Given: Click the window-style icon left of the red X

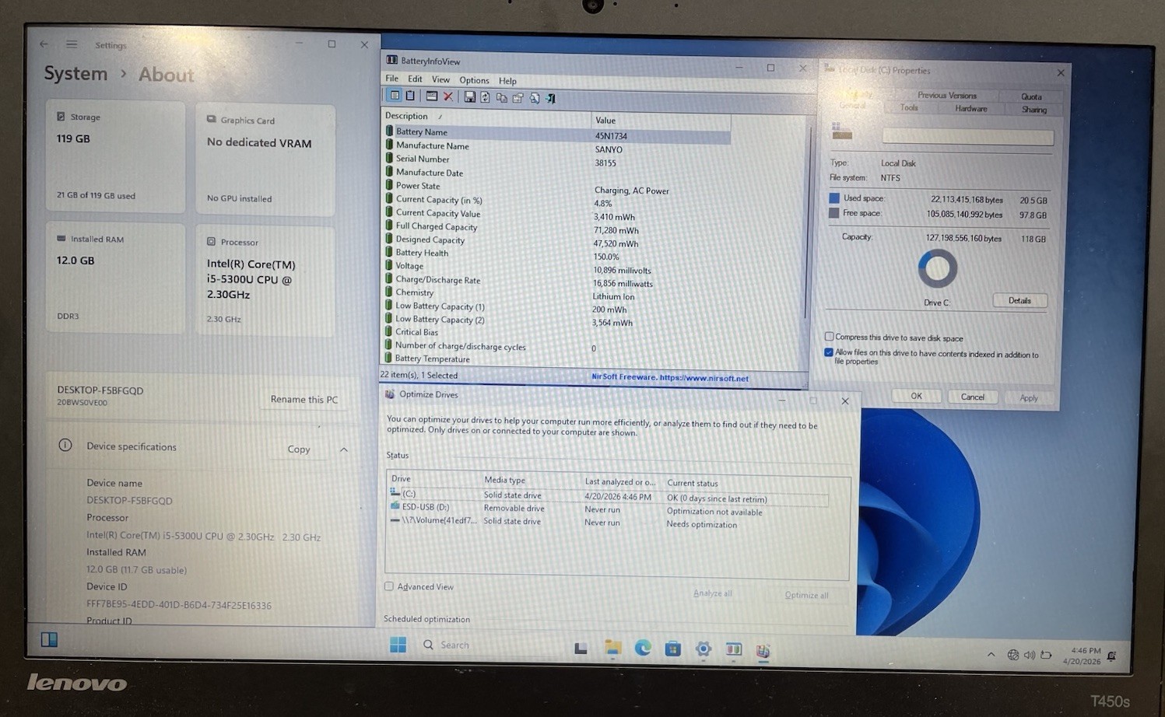Looking at the screenshot, I should [x=431, y=96].
